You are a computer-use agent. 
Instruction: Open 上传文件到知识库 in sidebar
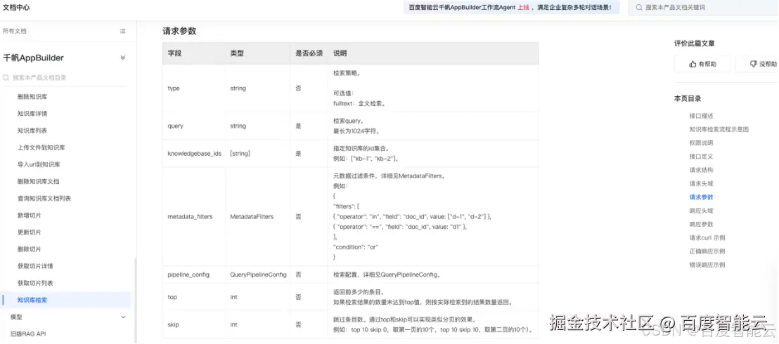pos(41,147)
